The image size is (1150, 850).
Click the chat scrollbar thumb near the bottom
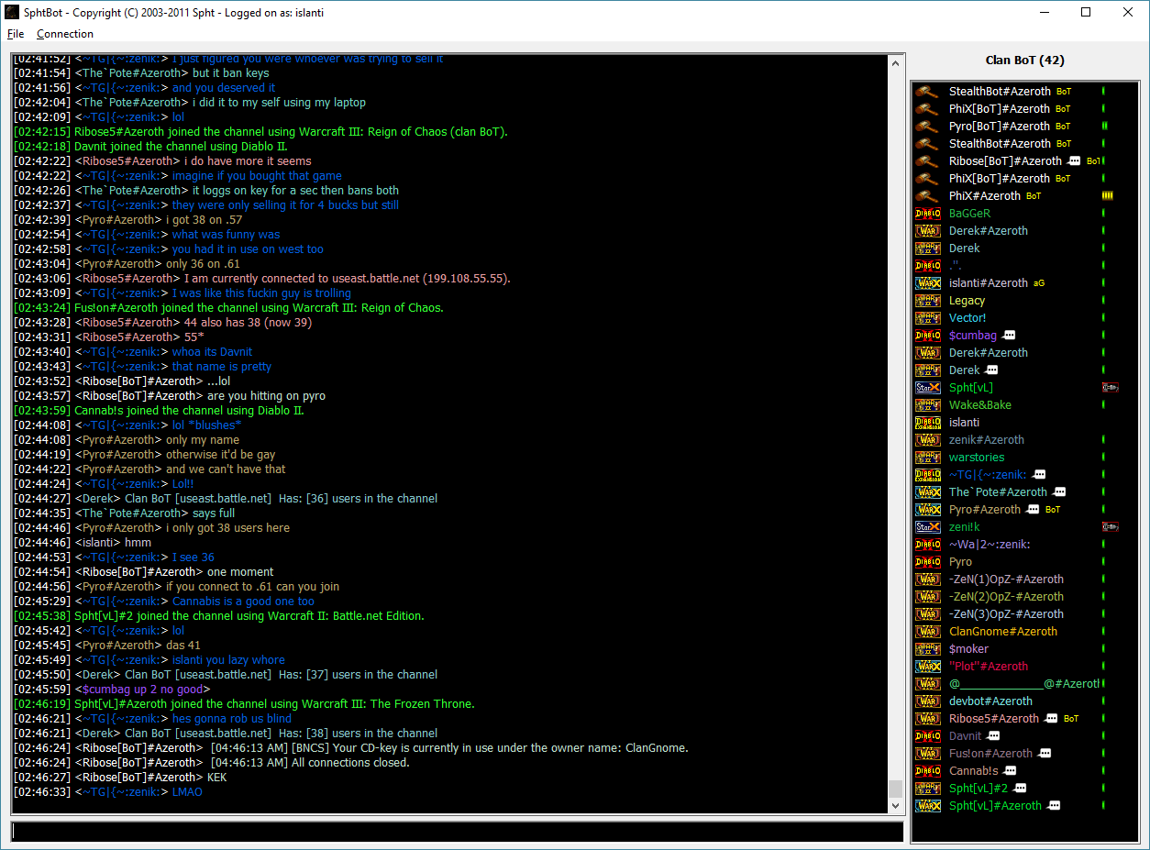click(x=896, y=789)
